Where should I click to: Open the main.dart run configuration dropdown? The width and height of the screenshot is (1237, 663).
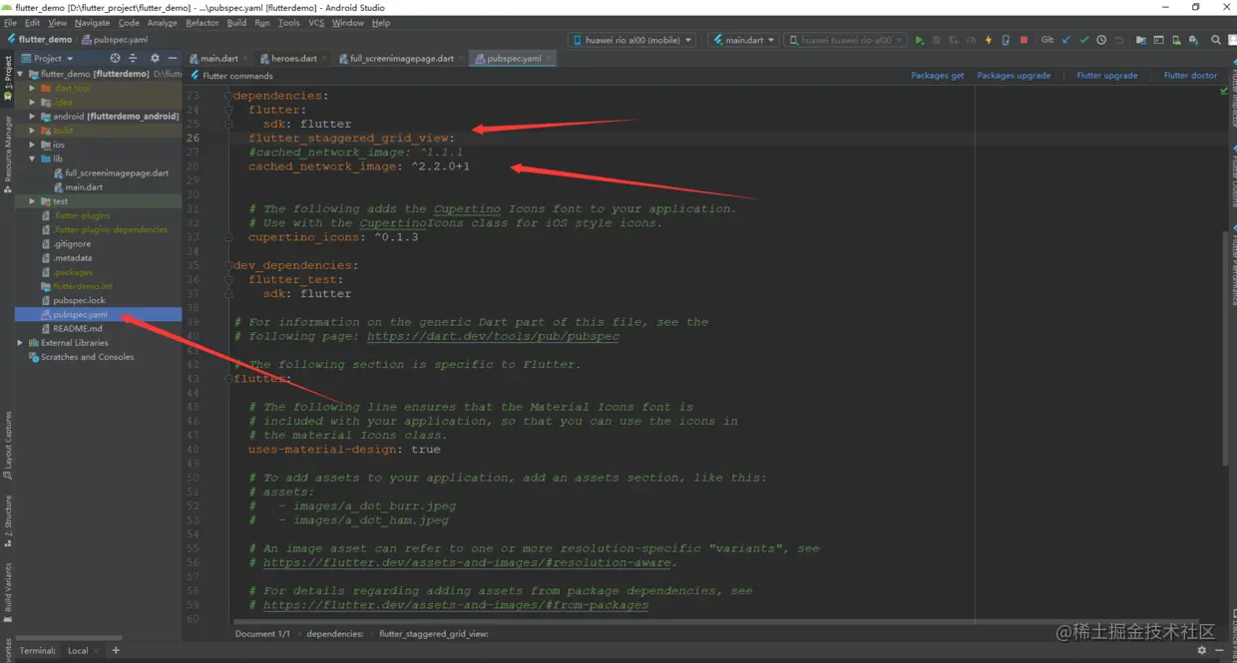point(744,40)
